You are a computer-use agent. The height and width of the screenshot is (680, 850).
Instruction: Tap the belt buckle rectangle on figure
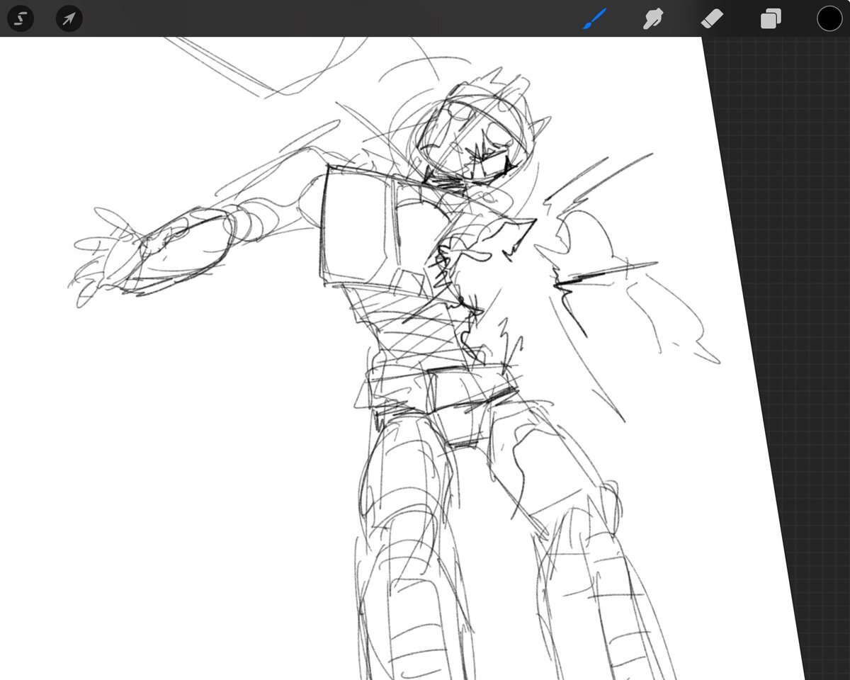[467, 407]
